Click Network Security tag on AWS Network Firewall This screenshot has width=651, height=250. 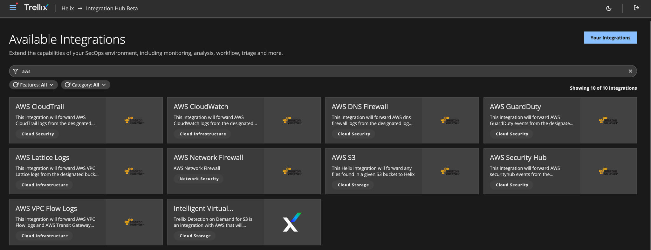pos(199,179)
